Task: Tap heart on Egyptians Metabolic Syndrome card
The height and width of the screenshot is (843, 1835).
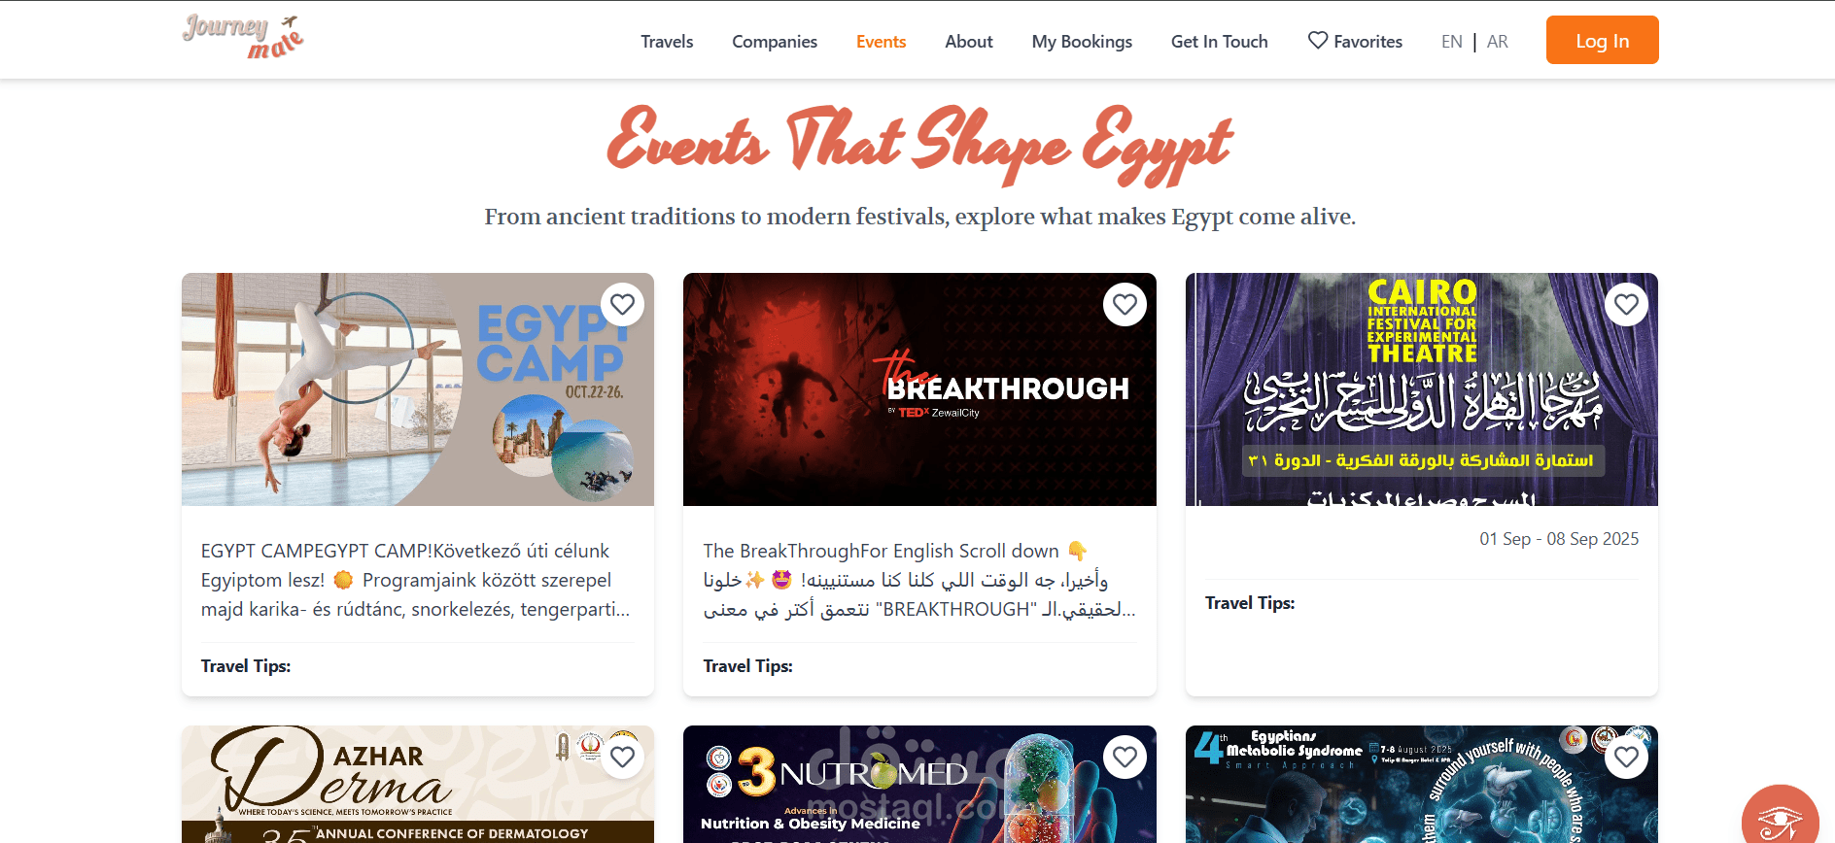Action: pyautogui.click(x=1627, y=758)
